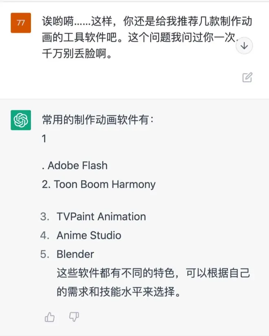This screenshot has width=269, height=336.
Task: Click the TVPaint Animation list item
Action: tap(101, 217)
